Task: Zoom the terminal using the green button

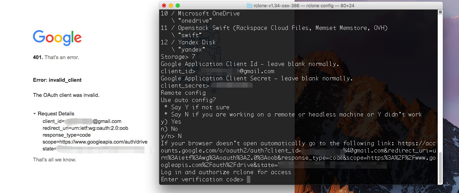Action: [178, 5]
